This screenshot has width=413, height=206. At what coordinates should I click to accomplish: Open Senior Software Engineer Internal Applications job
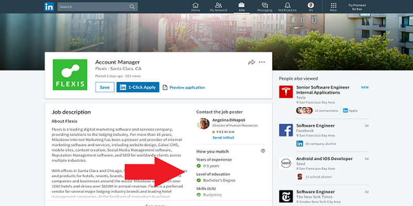coord(323,90)
